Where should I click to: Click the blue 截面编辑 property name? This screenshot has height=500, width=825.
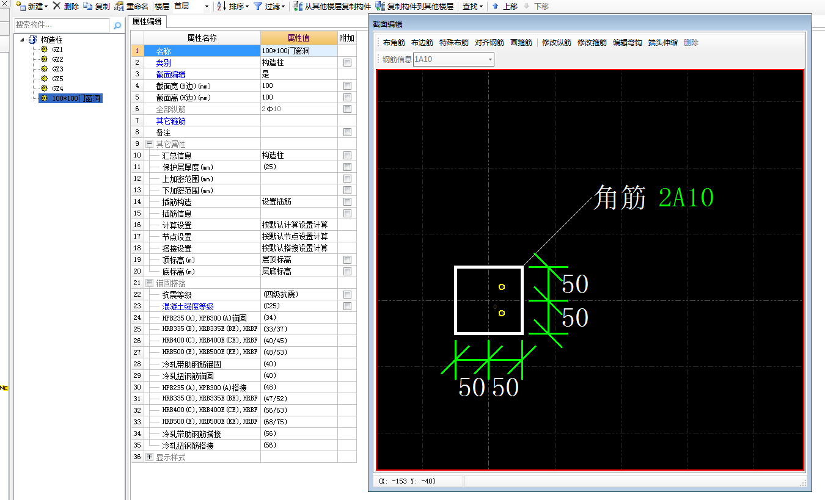pyautogui.click(x=170, y=74)
